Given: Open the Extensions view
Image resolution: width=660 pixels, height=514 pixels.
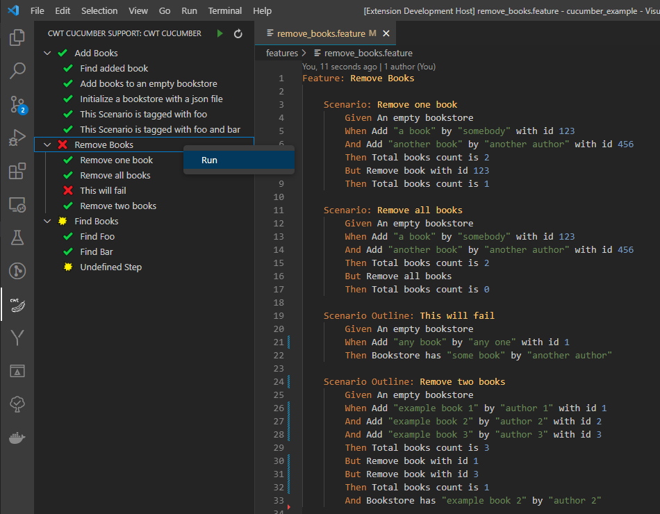Looking at the screenshot, I should (16, 169).
